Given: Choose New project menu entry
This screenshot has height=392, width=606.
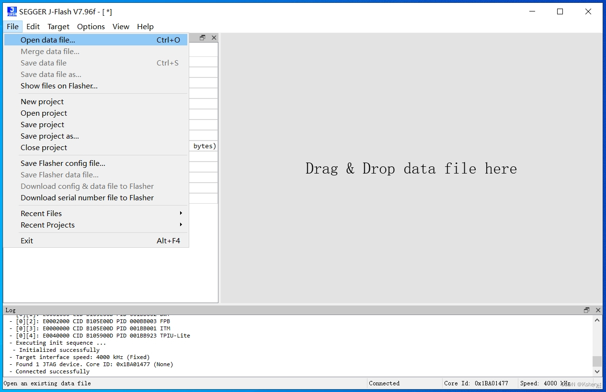Looking at the screenshot, I should [x=96, y=102].
